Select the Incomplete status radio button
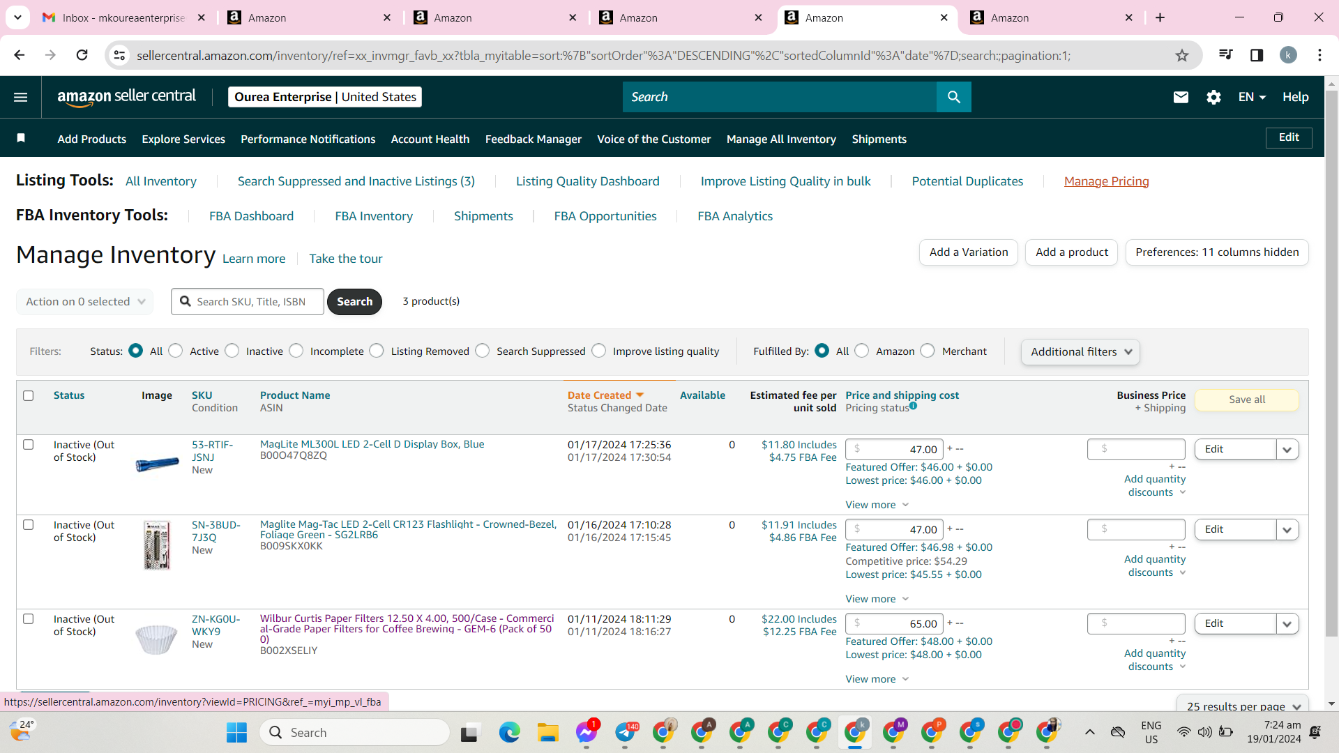This screenshot has width=1339, height=753. tap(296, 351)
